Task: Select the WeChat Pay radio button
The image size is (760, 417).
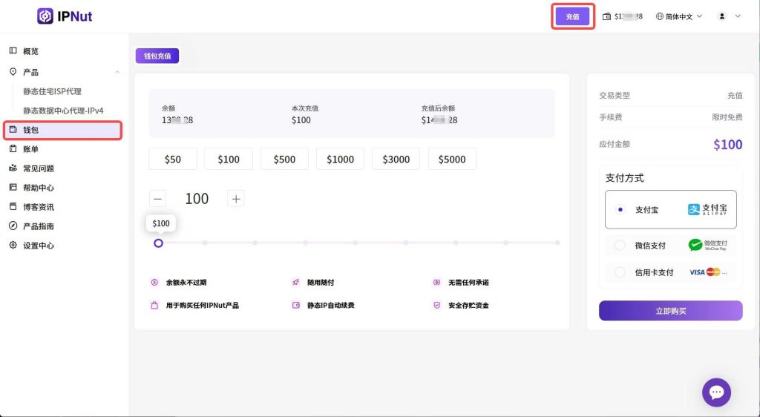Action: (620, 246)
